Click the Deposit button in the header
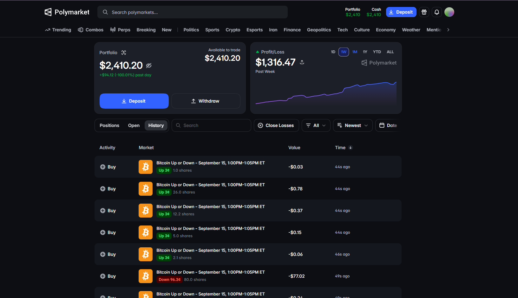Image resolution: width=518 pixels, height=298 pixels. (x=401, y=12)
